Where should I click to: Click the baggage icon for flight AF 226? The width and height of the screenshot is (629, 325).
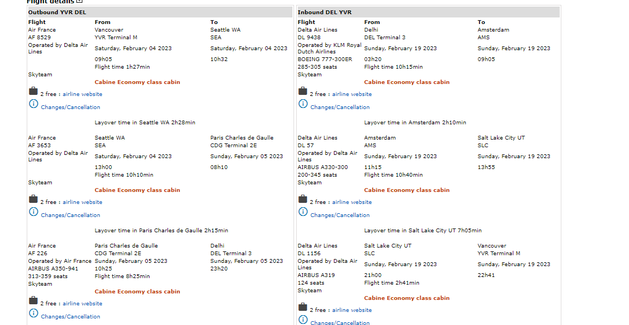coord(33,301)
